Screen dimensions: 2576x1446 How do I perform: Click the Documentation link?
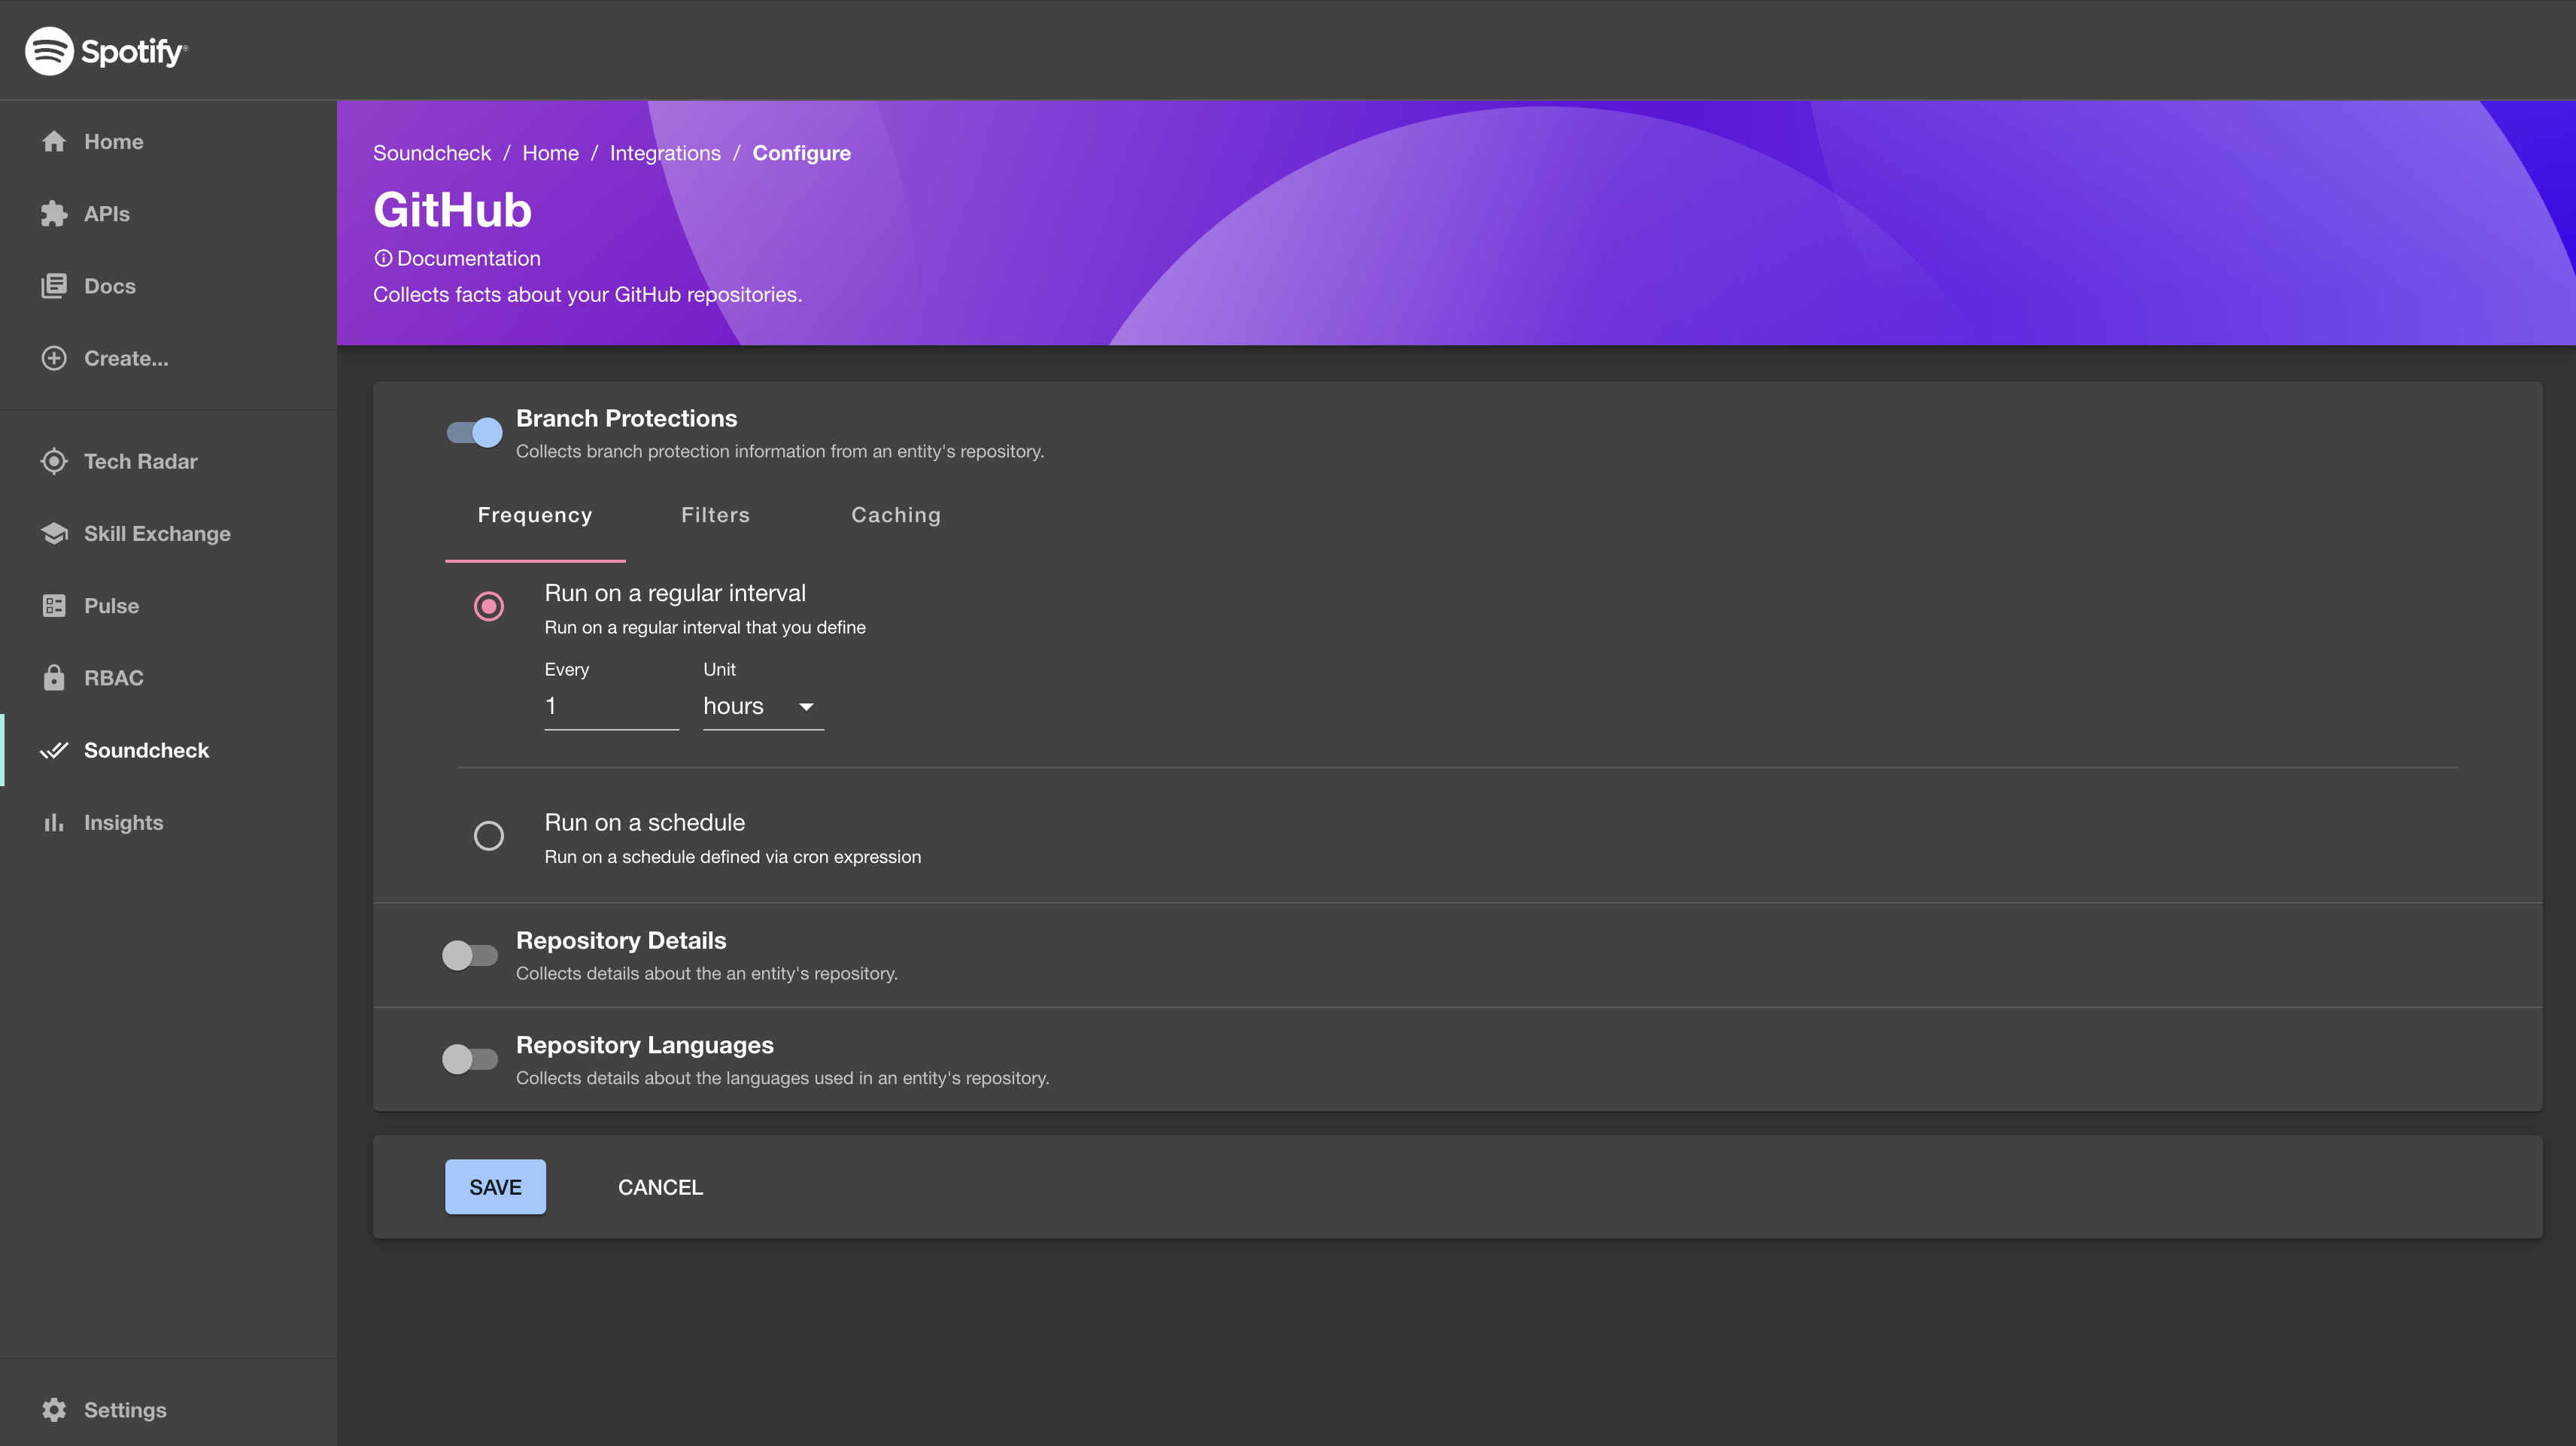click(457, 257)
